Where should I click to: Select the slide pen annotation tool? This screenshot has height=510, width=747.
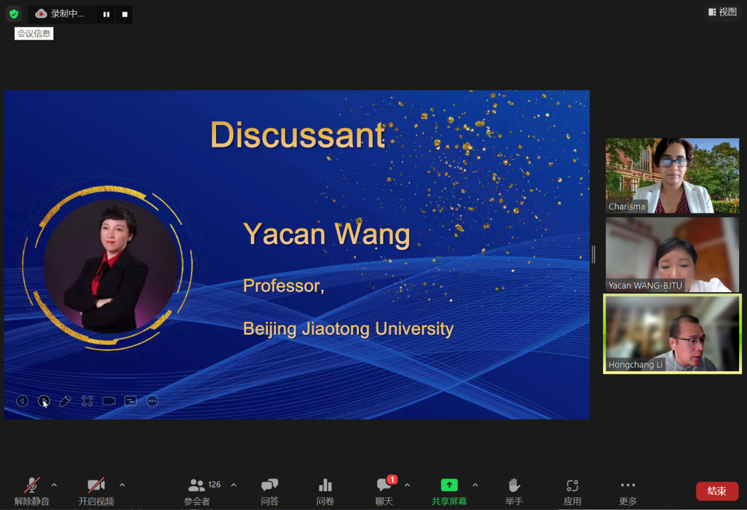tap(65, 401)
